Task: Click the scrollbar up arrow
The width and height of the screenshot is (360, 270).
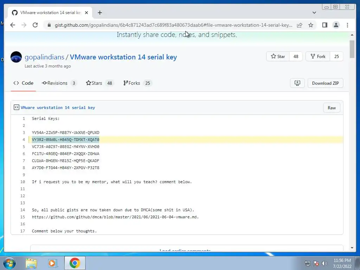Action: [x=352, y=35]
